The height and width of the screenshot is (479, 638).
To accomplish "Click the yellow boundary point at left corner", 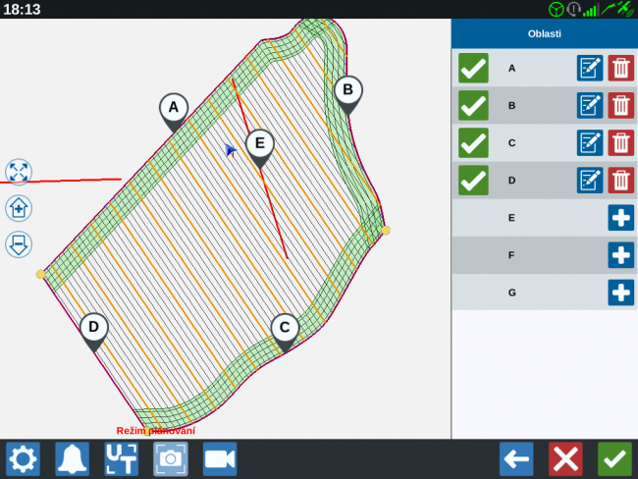I will [40, 274].
